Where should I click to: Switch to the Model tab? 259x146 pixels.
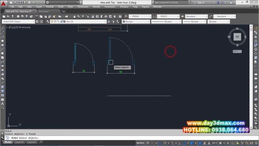[8, 142]
